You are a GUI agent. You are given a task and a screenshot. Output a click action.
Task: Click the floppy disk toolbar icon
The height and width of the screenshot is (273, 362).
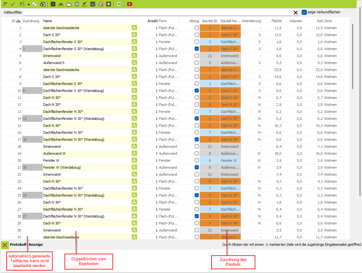(x=93, y=4)
